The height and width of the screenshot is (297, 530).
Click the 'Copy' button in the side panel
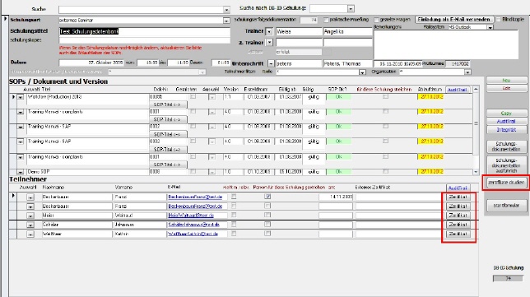pos(506,114)
